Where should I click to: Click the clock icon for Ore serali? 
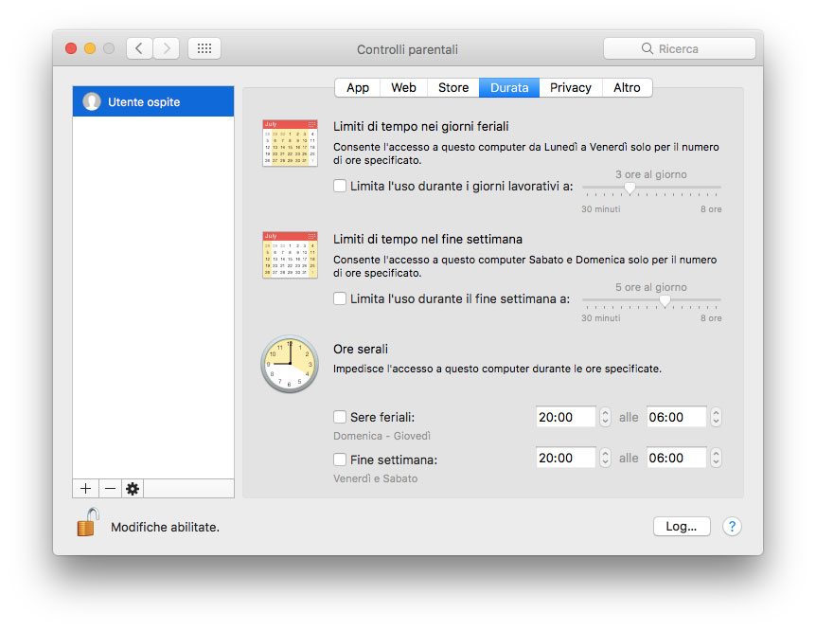point(290,364)
